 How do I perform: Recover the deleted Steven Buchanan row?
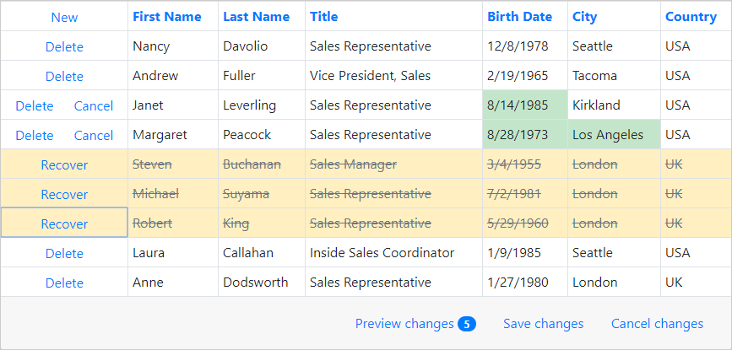[64, 164]
